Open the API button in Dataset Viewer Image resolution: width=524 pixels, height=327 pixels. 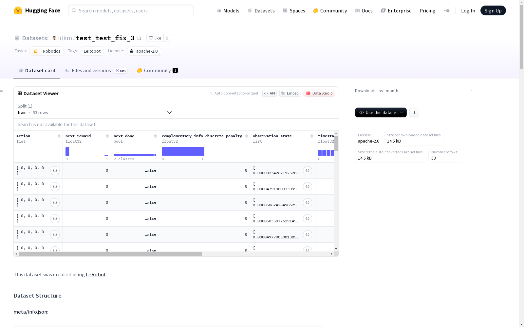pyautogui.click(x=270, y=93)
